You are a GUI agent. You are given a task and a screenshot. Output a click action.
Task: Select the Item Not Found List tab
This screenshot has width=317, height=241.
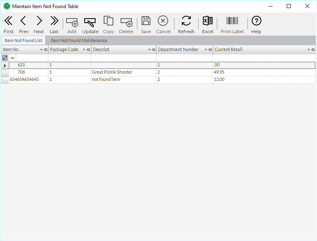23,40
